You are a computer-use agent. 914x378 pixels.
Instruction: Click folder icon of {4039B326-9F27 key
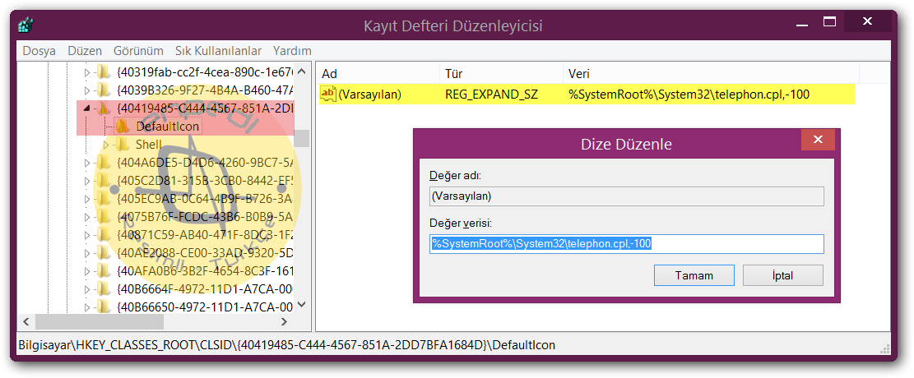click(x=104, y=90)
